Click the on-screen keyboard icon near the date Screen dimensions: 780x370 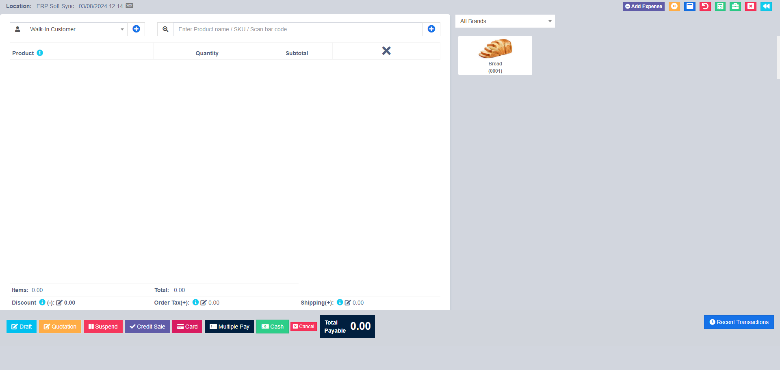click(x=129, y=6)
